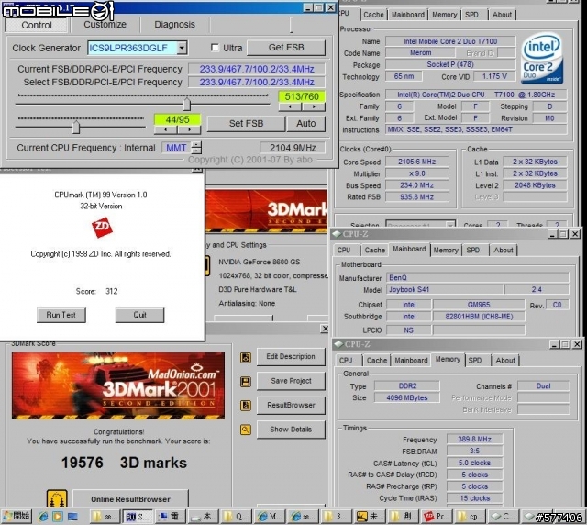
Task: Increase the 513/760 value with right arrow
Action: click(314, 106)
